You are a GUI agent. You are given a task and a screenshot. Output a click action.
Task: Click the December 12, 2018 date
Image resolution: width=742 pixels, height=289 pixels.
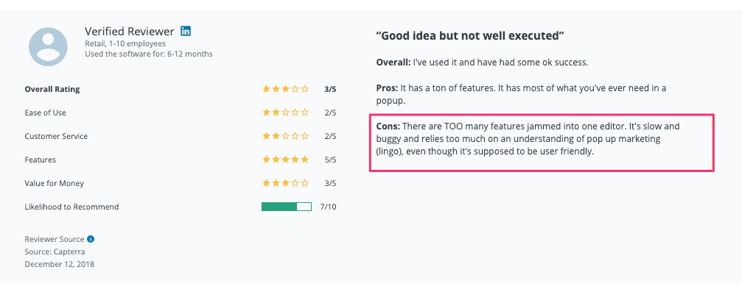pyautogui.click(x=59, y=264)
